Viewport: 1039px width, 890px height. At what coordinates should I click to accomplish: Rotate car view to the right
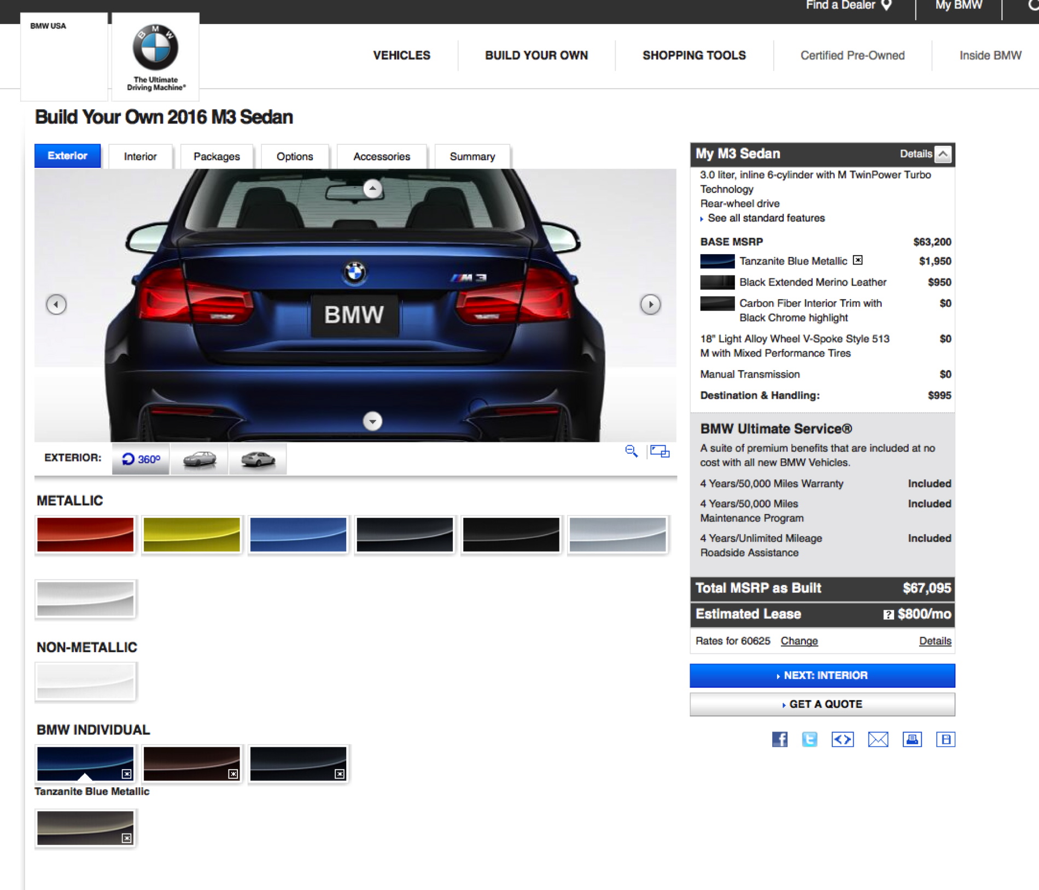point(650,305)
